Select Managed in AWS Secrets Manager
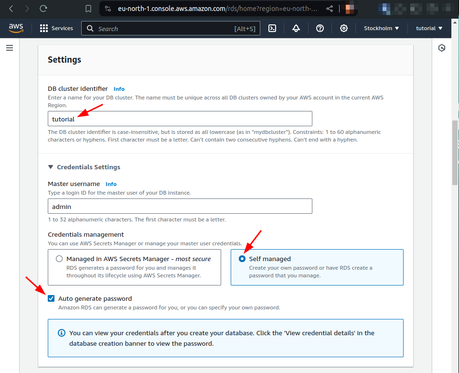 59,259
